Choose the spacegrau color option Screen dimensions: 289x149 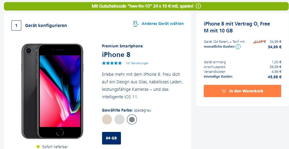tap(132, 119)
